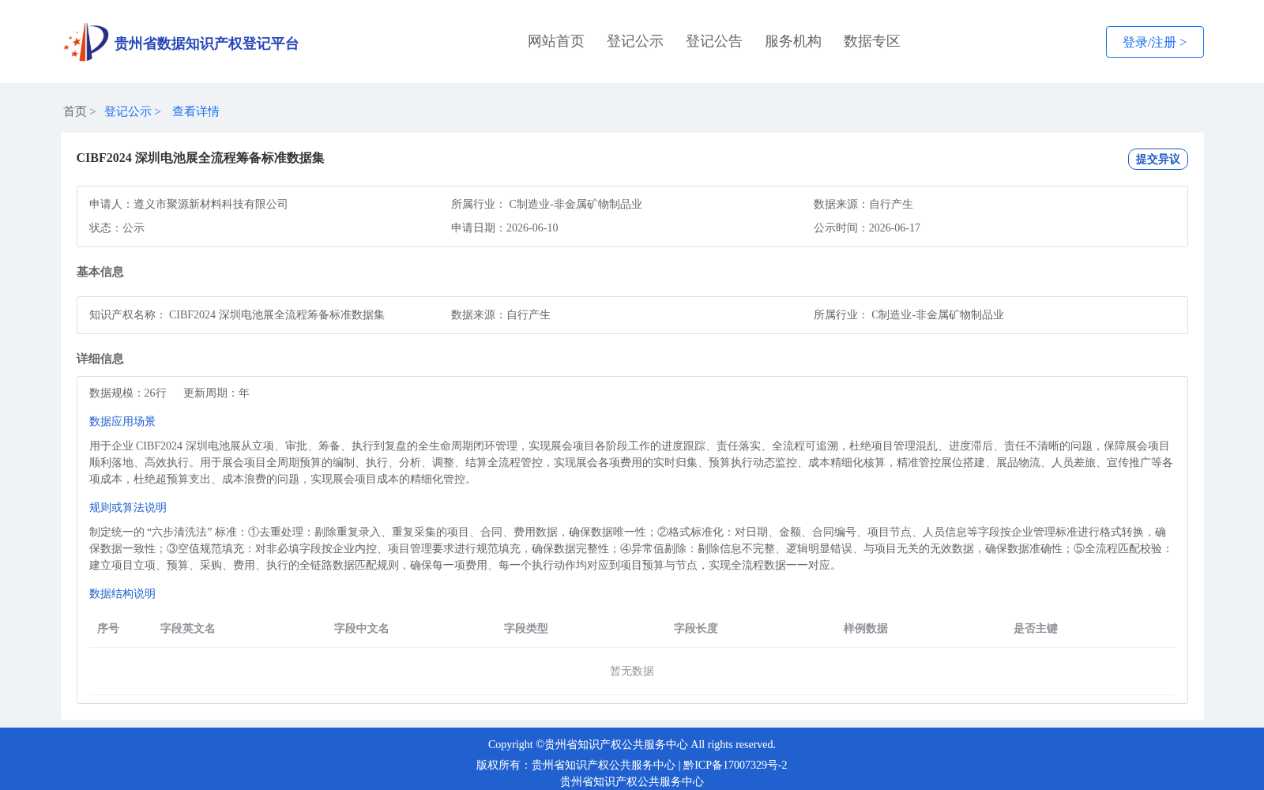Click the 黔ICP备17007329号-2 footer text

[735, 766]
